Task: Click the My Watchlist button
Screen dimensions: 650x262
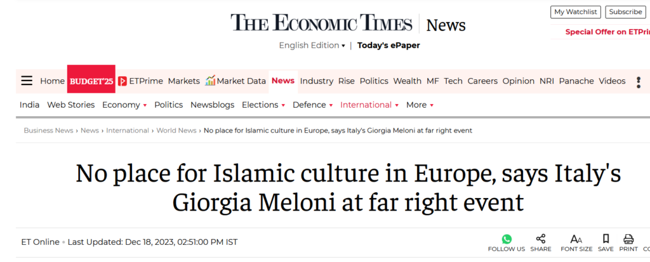Action: 576,11
